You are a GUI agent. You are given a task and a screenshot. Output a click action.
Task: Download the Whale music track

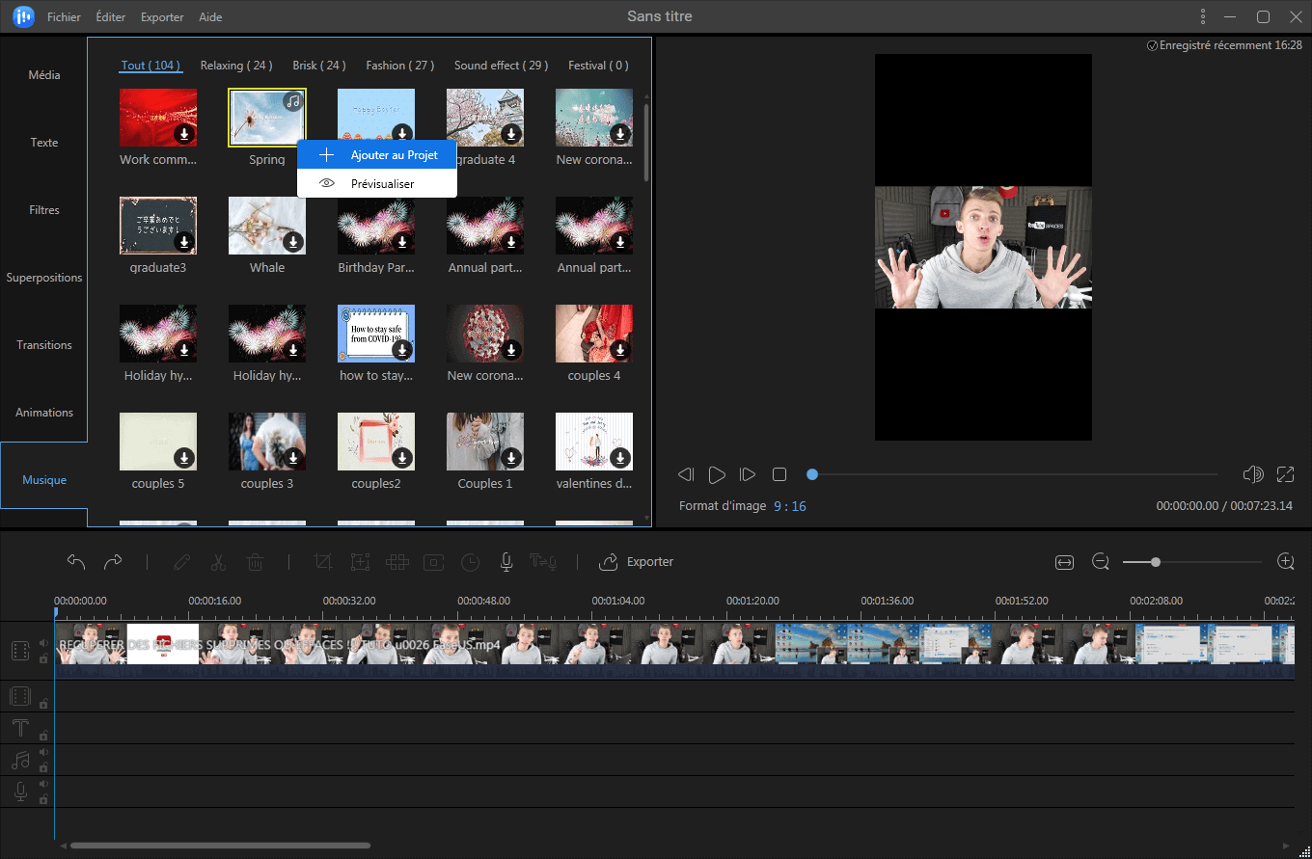(x=293, y=241)
